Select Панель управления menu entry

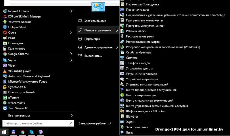pos(98,30)
